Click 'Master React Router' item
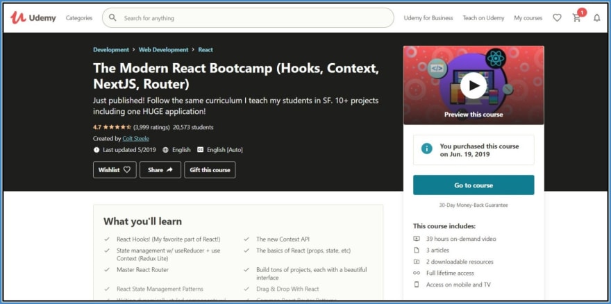This screenshot has width=611, height=304. pos(142,270)
